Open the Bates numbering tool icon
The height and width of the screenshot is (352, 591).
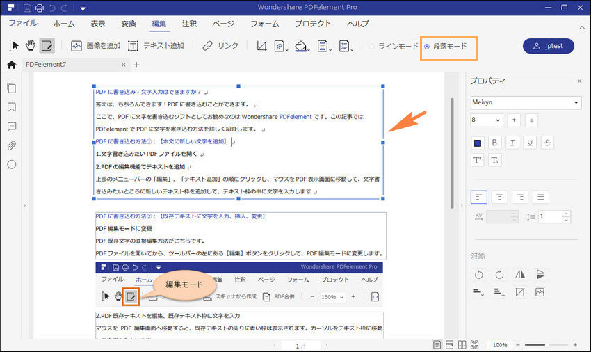coord(345,46)
